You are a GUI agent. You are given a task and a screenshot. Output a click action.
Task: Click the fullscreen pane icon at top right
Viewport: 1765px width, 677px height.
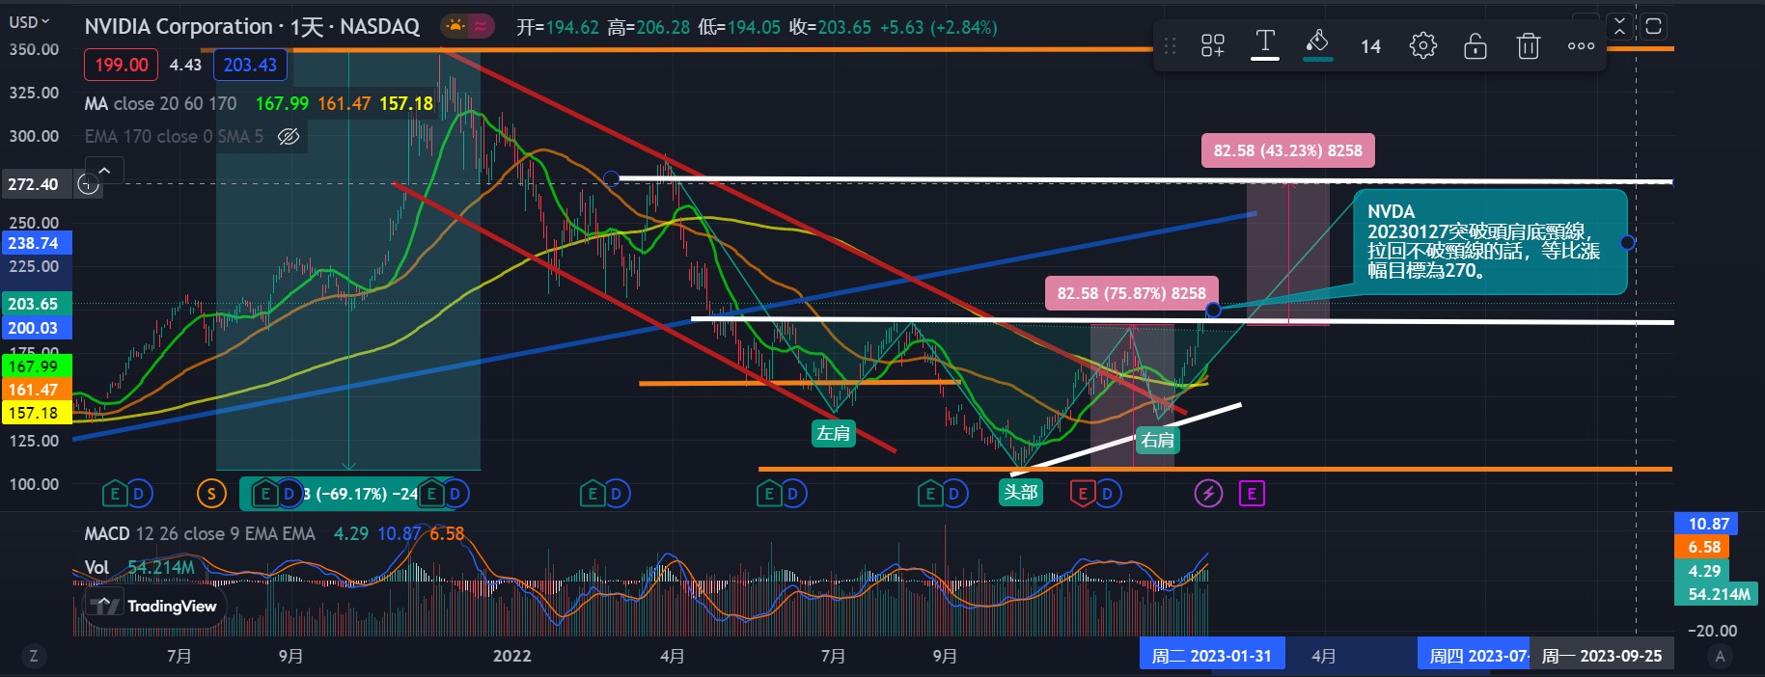coord(1653,26)
